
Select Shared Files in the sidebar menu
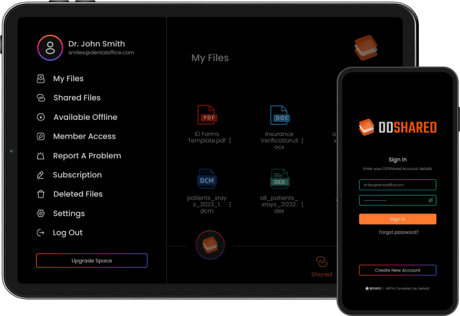(x=77, y=97)
